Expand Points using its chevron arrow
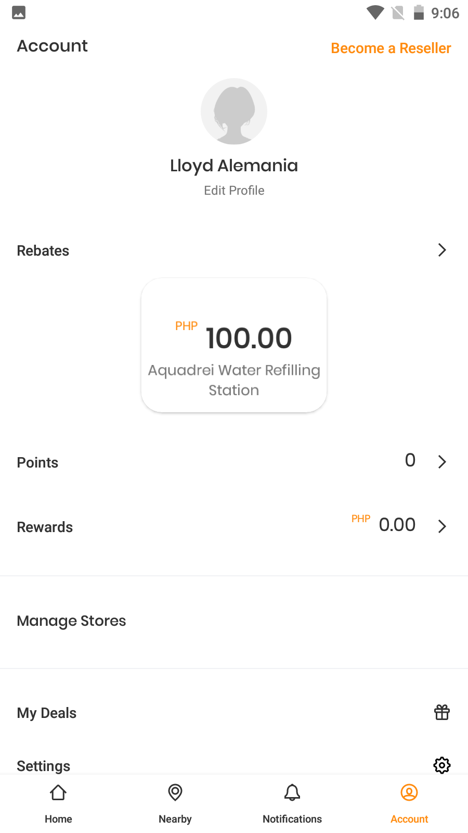Image resolution: width=468 pixels, height=833 pixels. click(442, 462)
